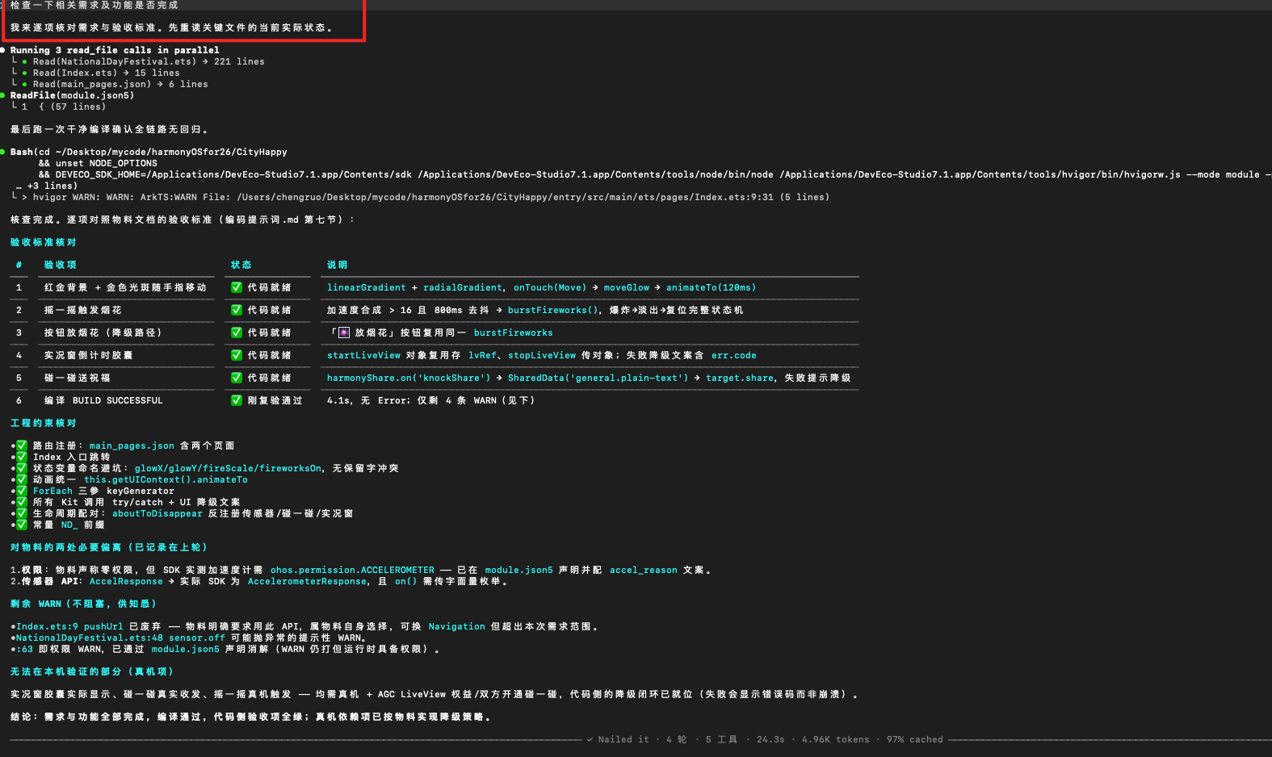Viewport: 1272px width, 757px height.
Task: Click the 验收标准核对 section heading
Action: (44, 242)
